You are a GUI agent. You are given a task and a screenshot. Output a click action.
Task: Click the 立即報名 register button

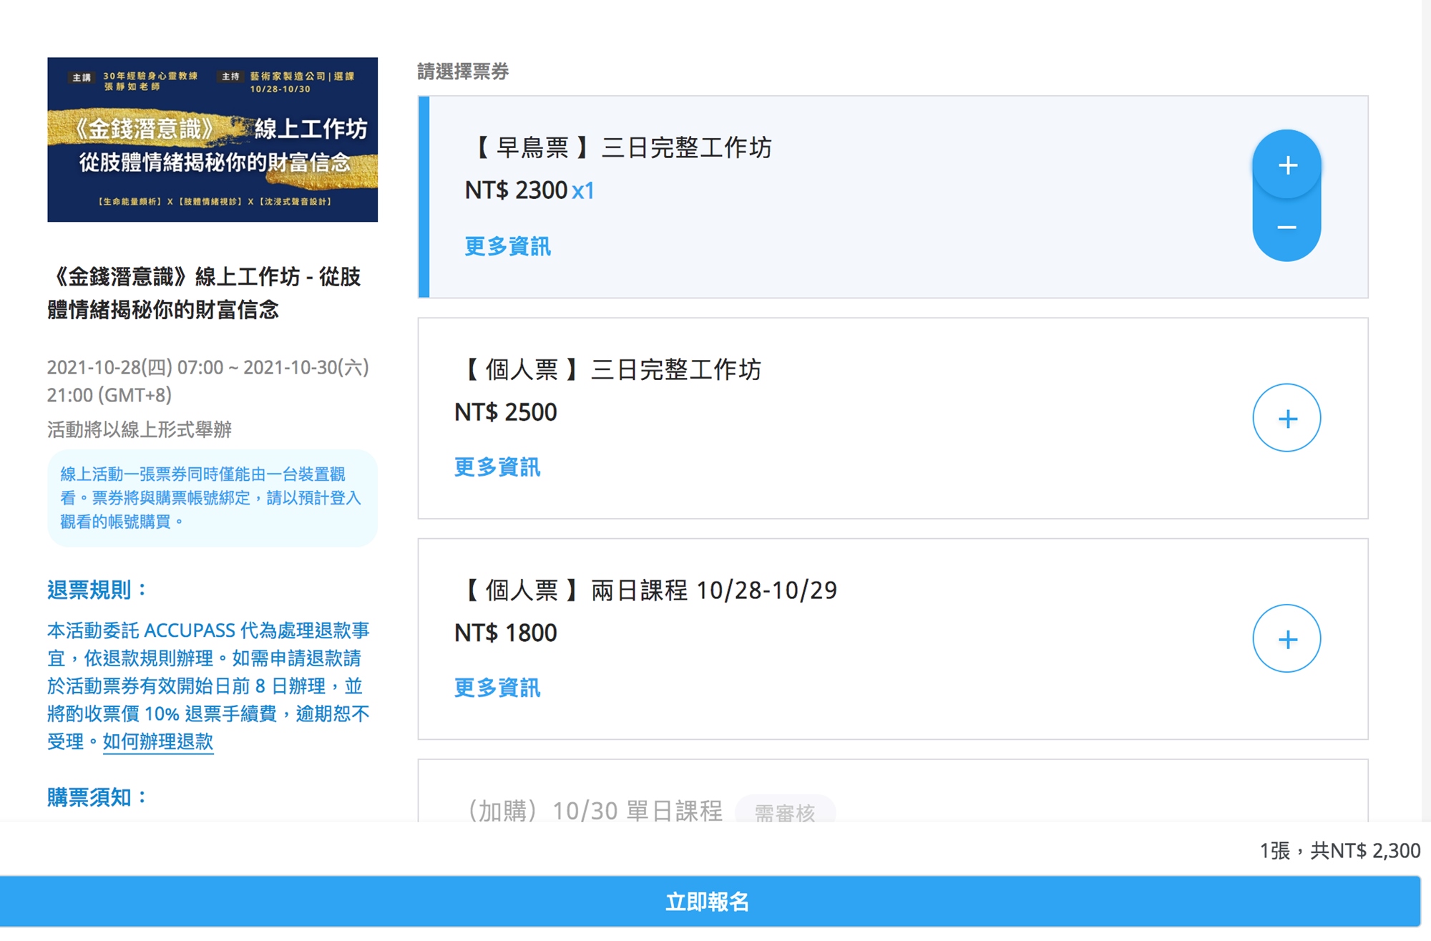pyautogui.click(x=708, y=902)
